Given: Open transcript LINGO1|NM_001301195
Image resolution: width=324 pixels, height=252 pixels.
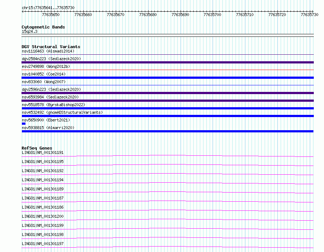Looking at the screenshot, I should click(43, 162).
